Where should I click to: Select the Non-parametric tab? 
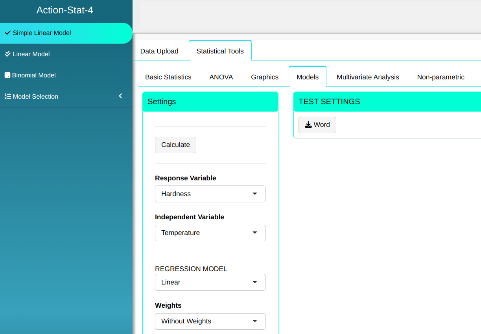(x=440, y=77)
